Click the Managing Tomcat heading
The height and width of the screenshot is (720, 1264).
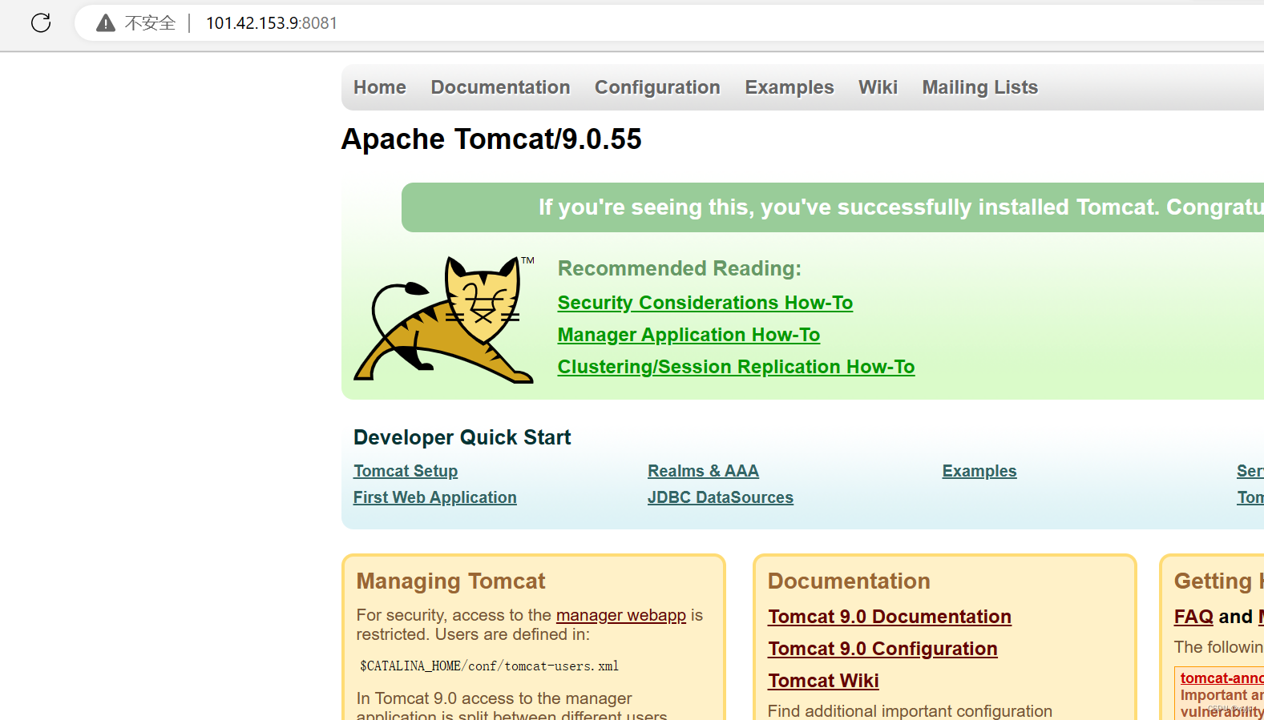click(x=450, y=581)
